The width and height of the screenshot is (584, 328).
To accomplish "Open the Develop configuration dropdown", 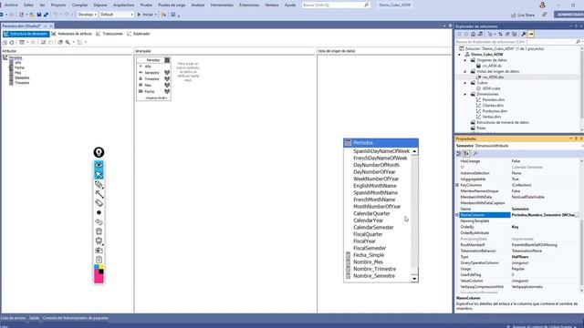I will click(88, 15).
